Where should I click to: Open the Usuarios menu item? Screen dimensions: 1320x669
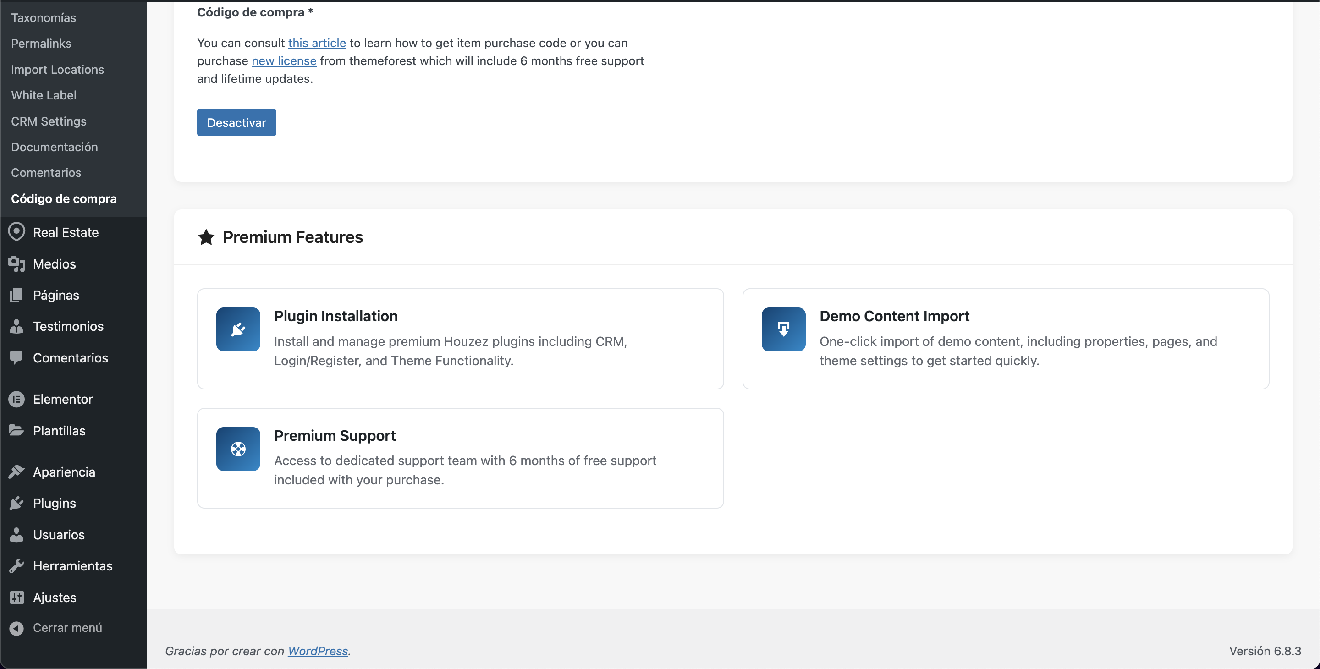click(x=58, y=535)
